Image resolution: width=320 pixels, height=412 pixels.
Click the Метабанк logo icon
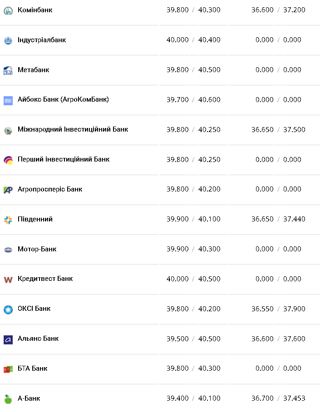pos(8,70)
